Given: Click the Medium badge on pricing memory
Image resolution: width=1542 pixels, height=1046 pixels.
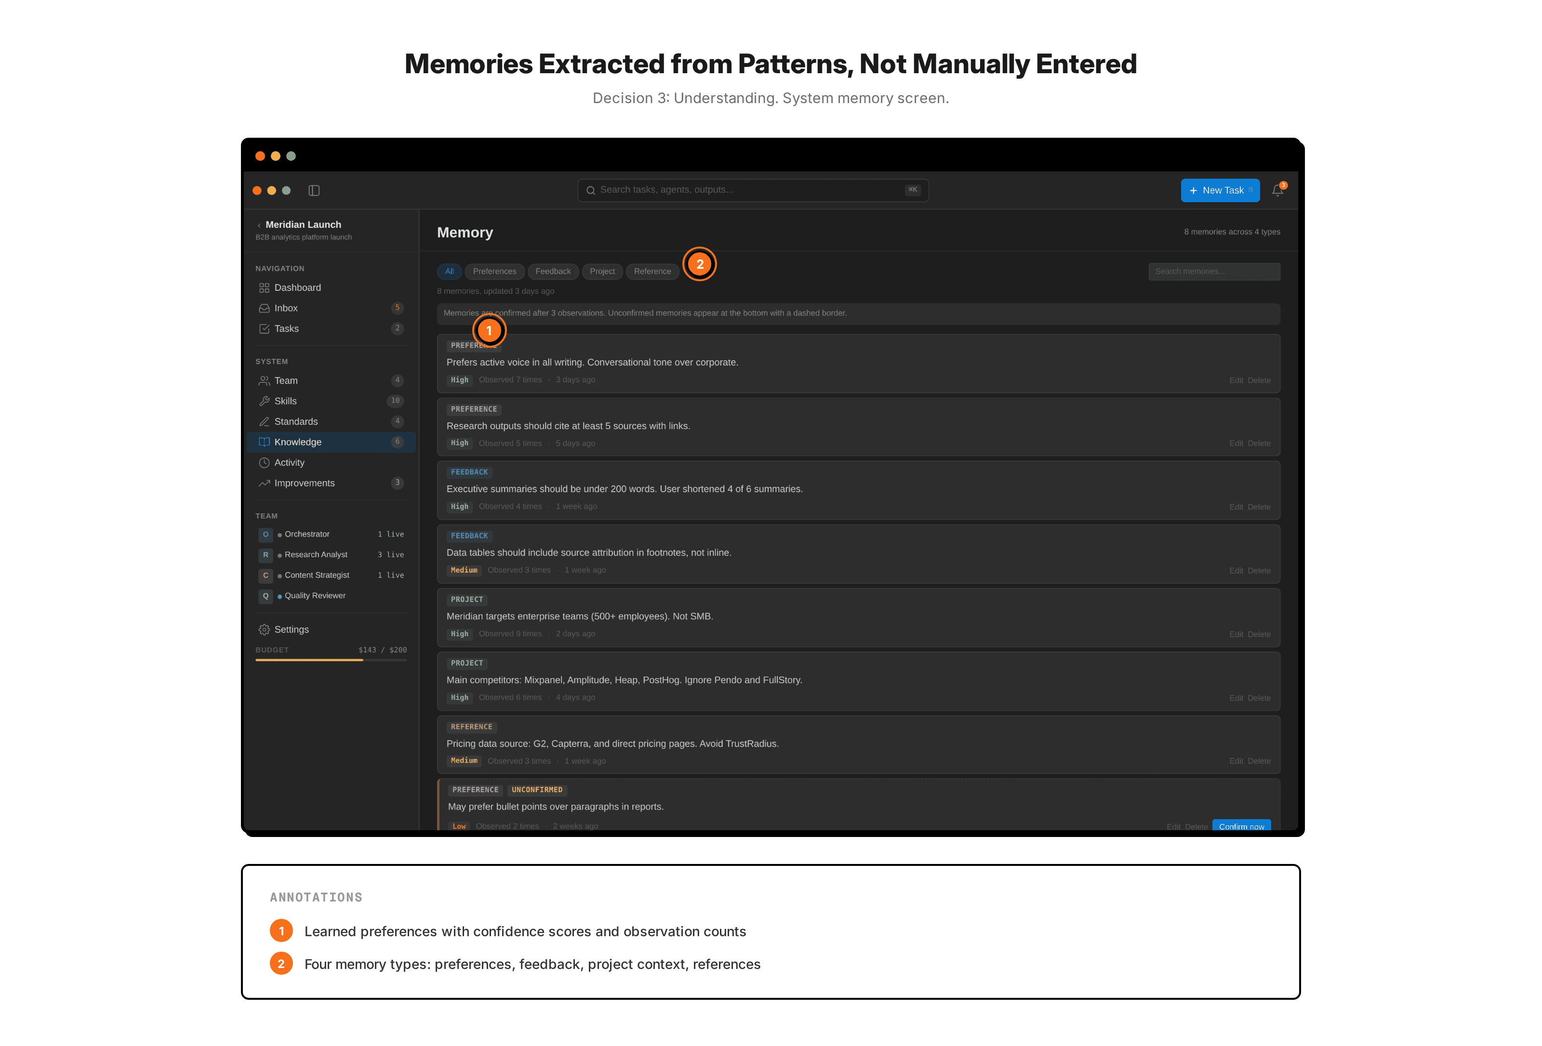Looking at the screenshot, I should coord(464,761).
